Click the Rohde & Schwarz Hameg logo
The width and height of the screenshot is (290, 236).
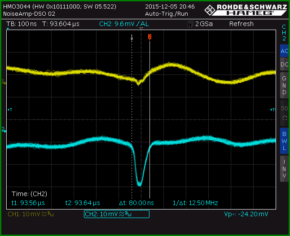(x=246, y=10)
